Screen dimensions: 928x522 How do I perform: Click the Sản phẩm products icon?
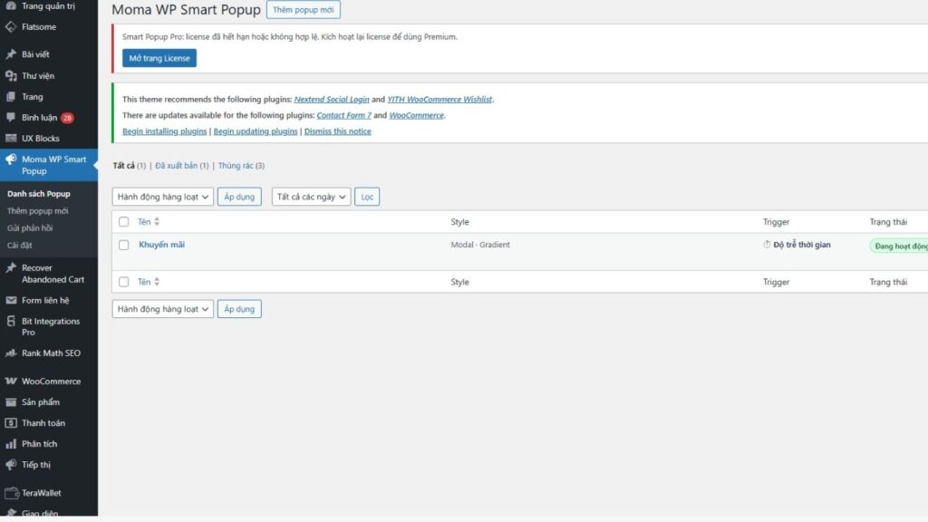11,401
